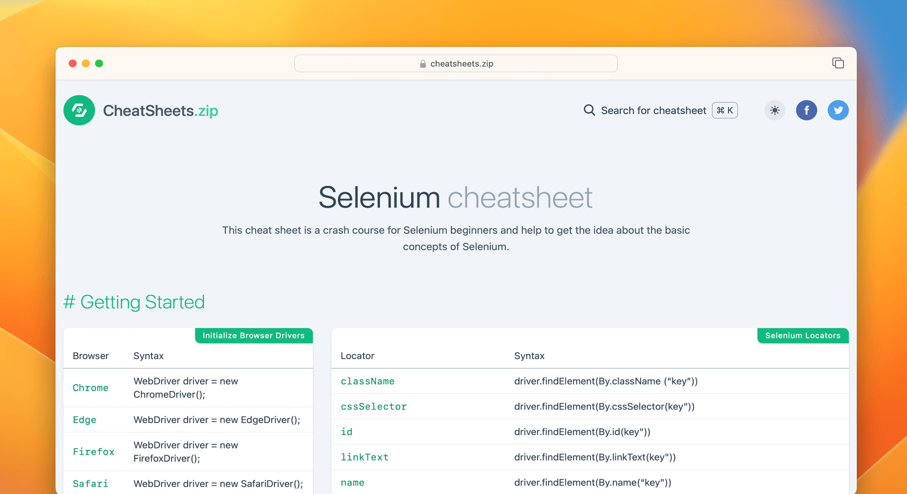The image size is (907, 494).
Task: Select the Getting Started section heading
Action: pyautogui.click(x=134, y=302)
